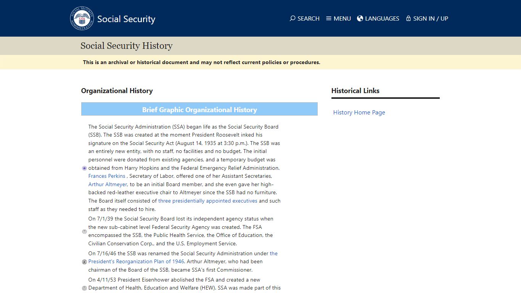The width and height of the screenshot is (521, 293).
Task: Go to SIGN IN / UP
Action: click(x=427, y=18)
